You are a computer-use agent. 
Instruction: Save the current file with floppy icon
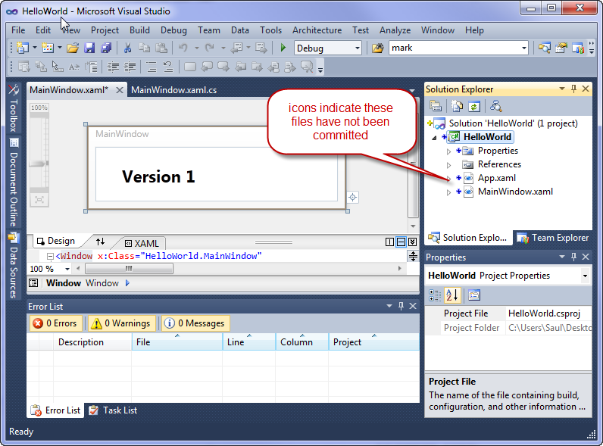89,48
